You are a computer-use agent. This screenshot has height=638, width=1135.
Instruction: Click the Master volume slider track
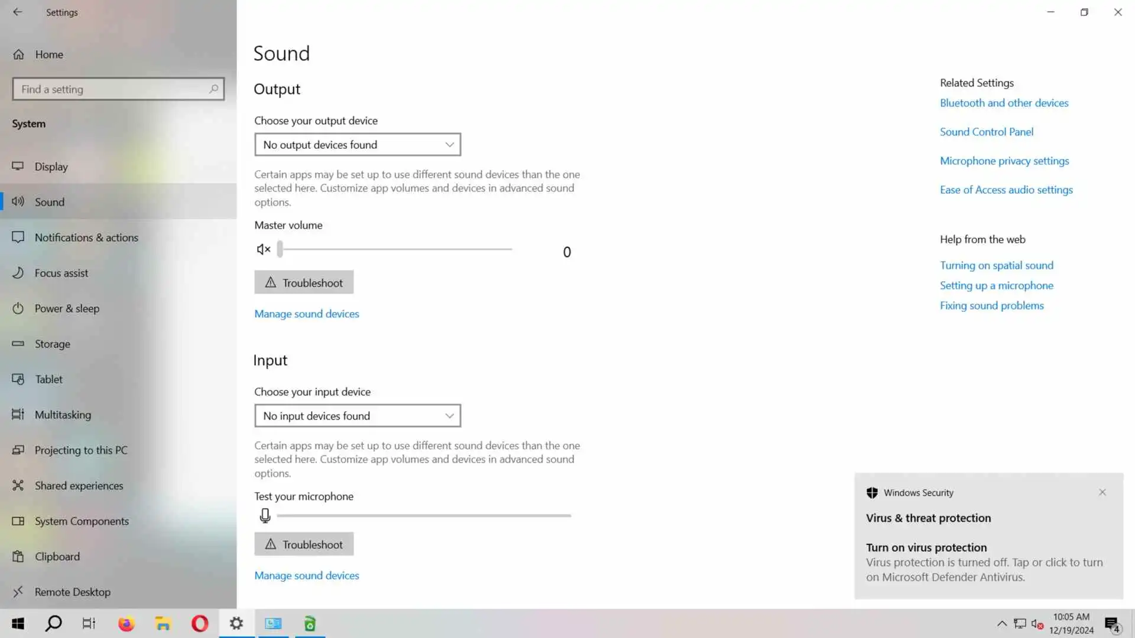pos(395,249)
